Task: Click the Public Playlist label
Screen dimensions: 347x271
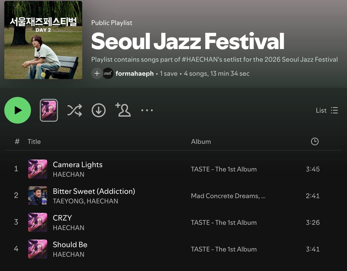Action: tap(112, 23)
